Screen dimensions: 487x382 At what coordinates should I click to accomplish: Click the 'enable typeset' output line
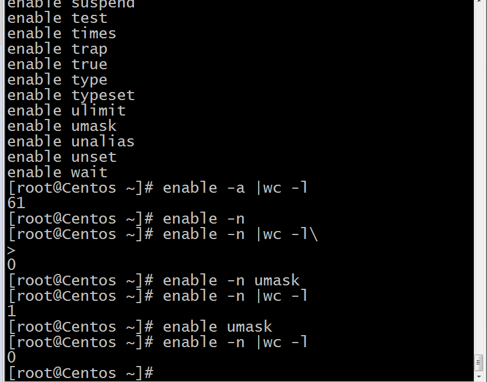(x=71, y=95)
